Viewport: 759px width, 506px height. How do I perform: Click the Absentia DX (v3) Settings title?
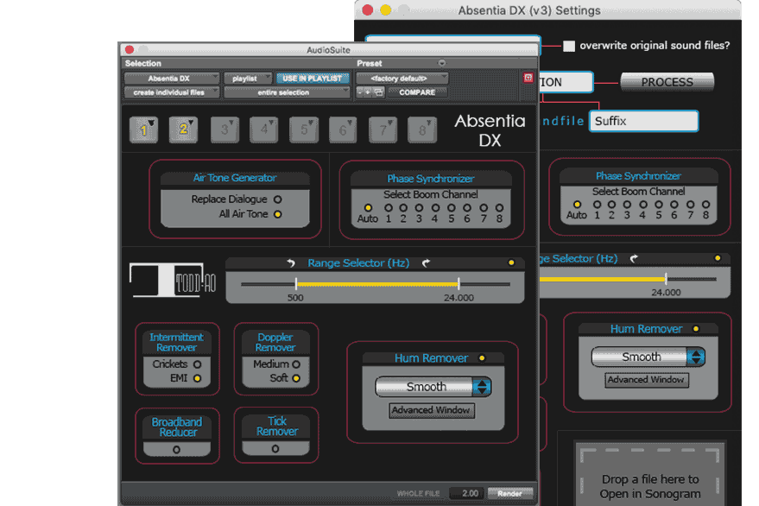(x=529, y=10)
